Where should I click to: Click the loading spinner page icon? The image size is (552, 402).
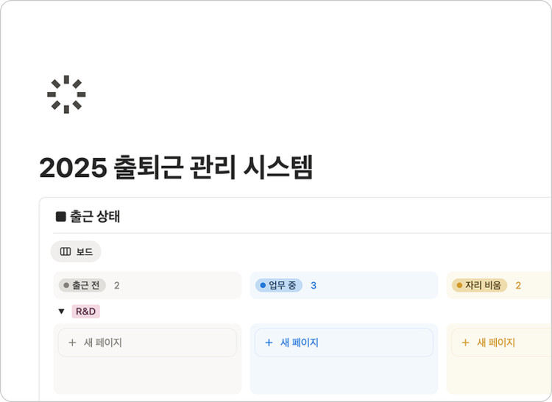point(66,94)
